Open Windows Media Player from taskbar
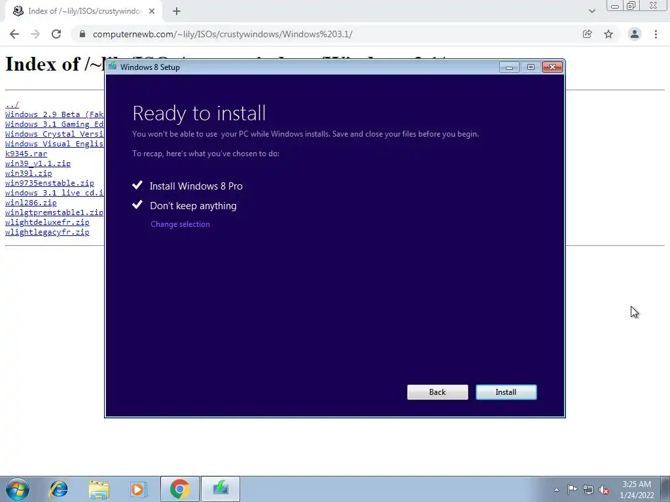This screenshot has height=502, width=670. coord(138,489)
